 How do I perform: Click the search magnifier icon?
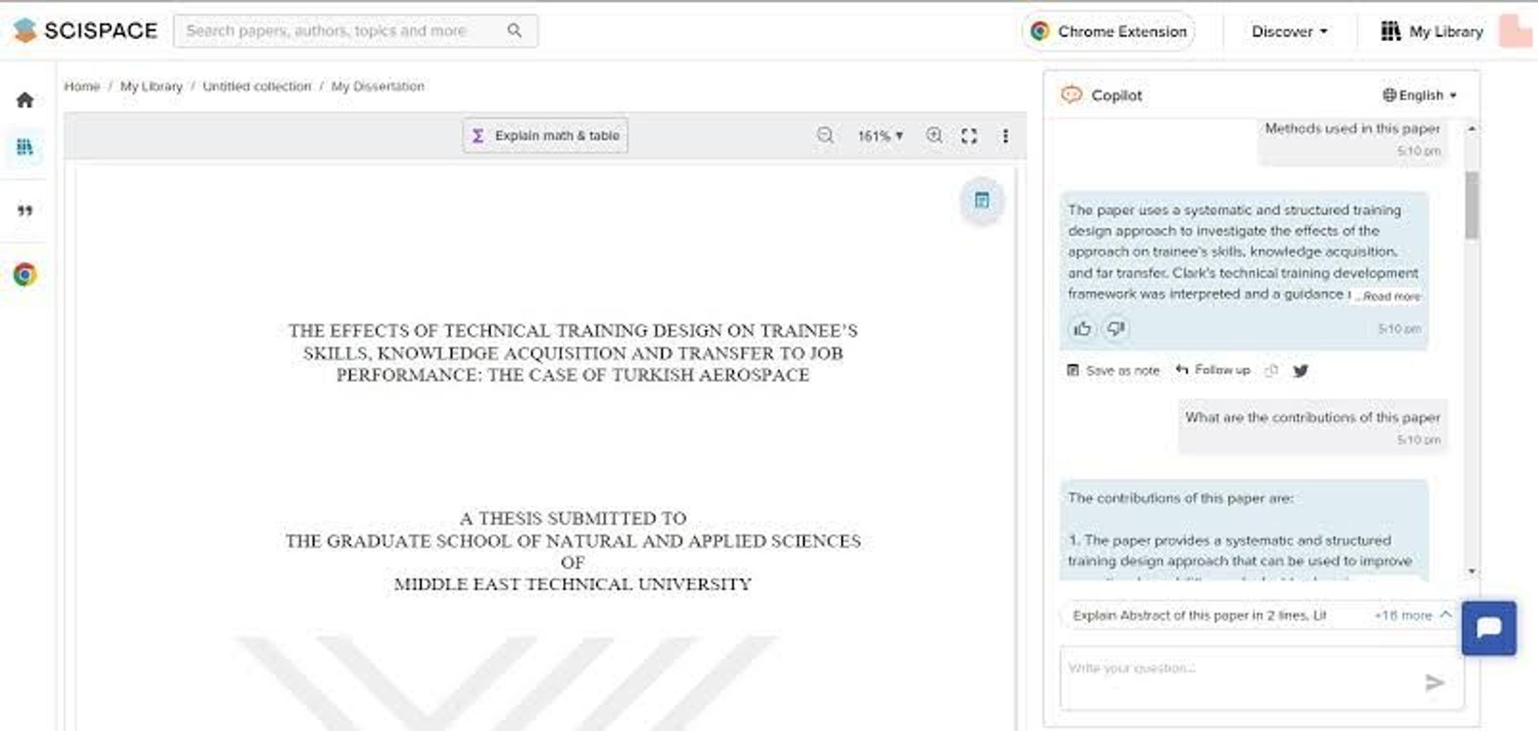point(514,31)
